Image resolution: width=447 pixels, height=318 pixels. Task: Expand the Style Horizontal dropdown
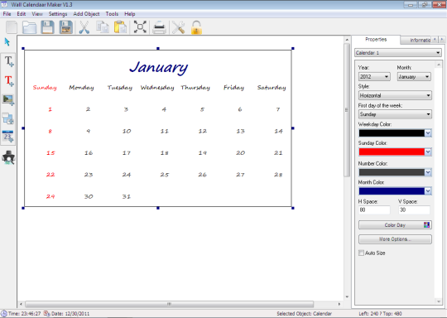[395, 95]
